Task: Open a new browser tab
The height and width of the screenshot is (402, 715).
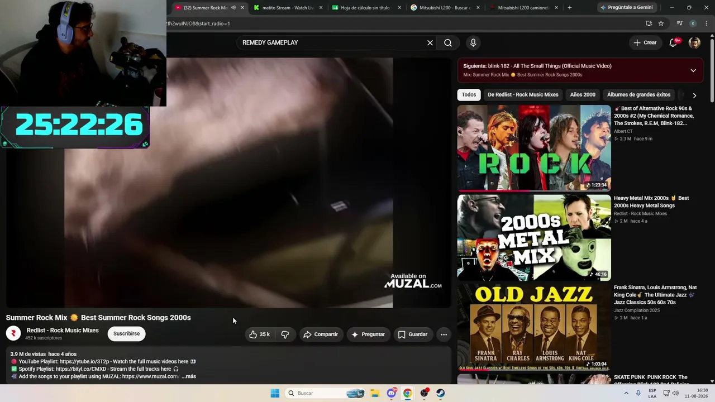Action: [569, 8]
